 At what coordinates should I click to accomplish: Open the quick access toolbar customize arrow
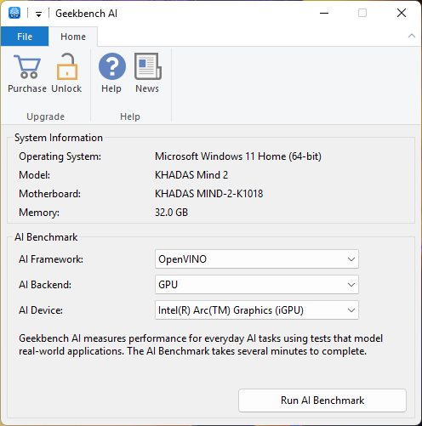[38, 14]
